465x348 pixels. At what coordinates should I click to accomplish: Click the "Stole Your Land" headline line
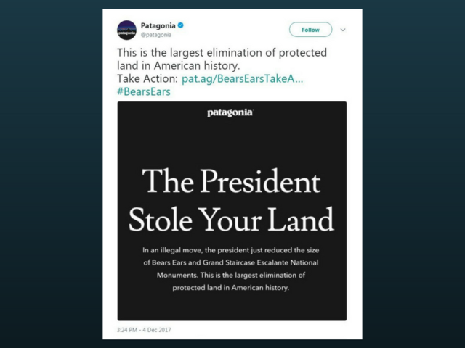pos(231,219)
